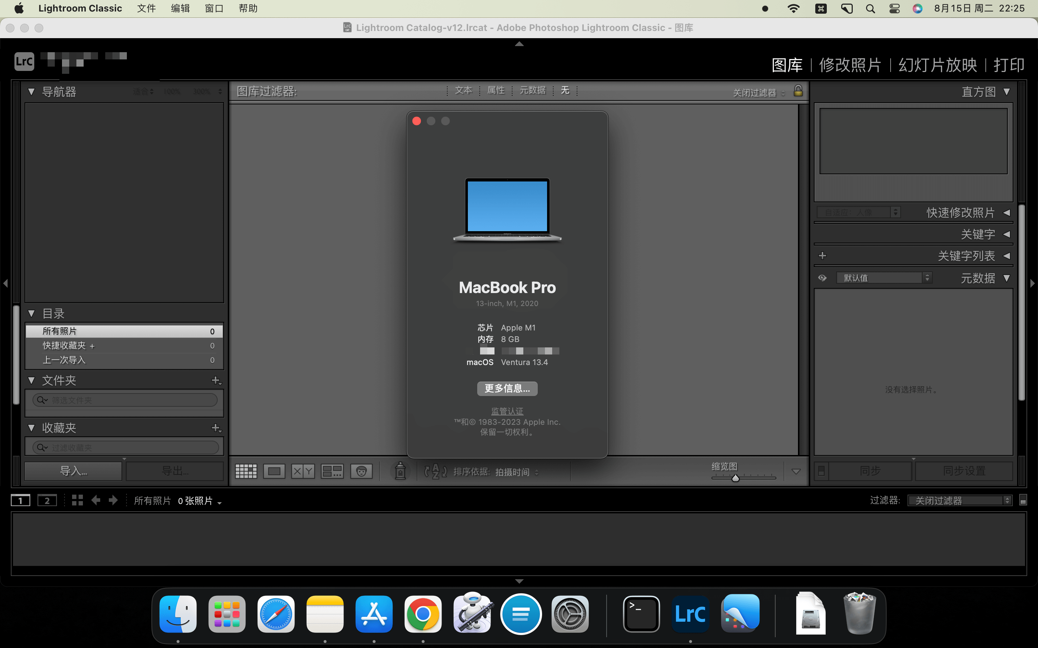
Task: Click the filter lock icon
Action: point(798,91)
